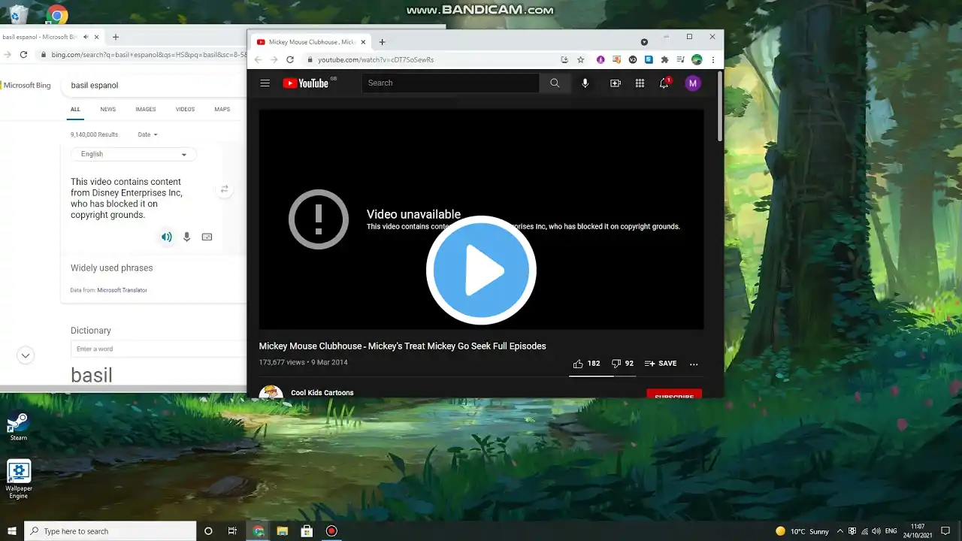Open the Cool Kids Cartoons channel link

click(x=322, y=393)
